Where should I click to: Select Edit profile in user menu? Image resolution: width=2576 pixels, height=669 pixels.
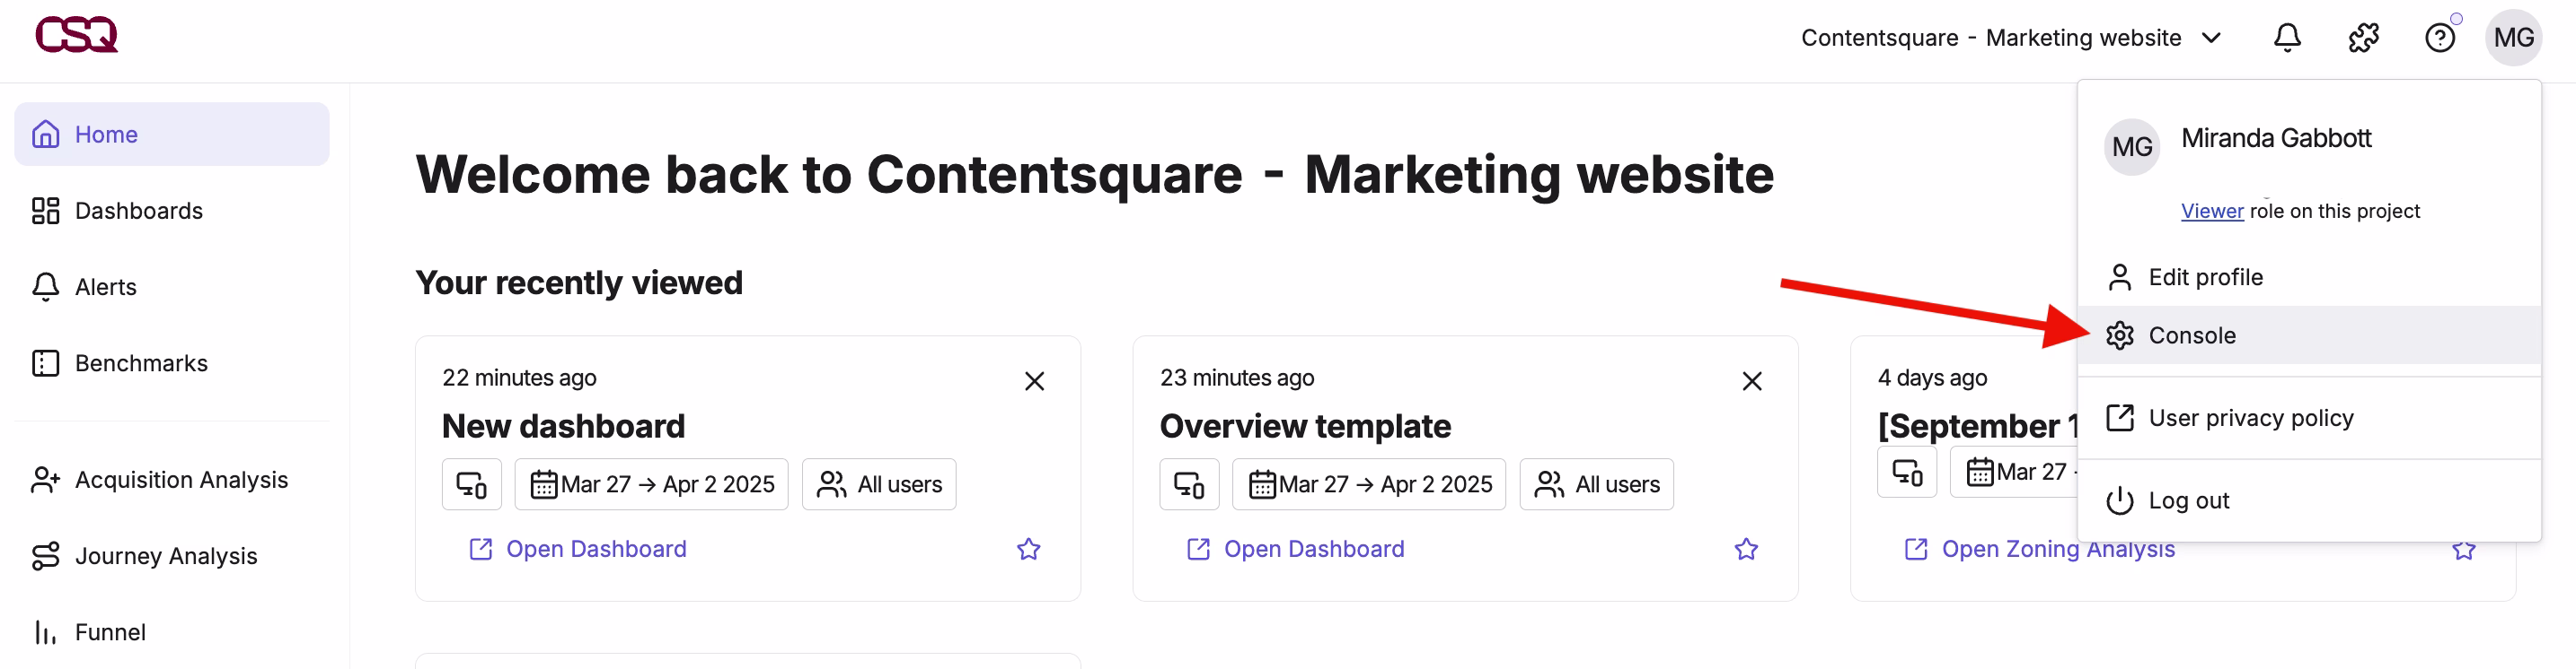2309,276
